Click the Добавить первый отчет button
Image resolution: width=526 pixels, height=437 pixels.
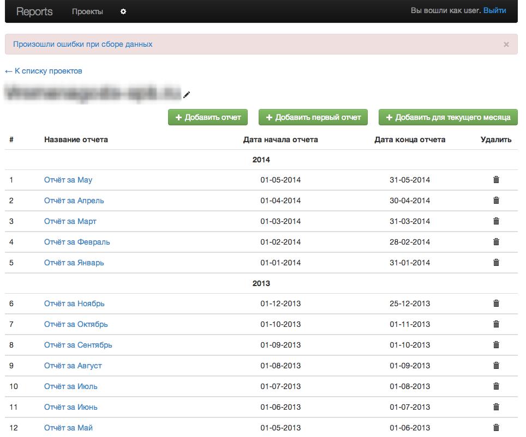(313, 117)
